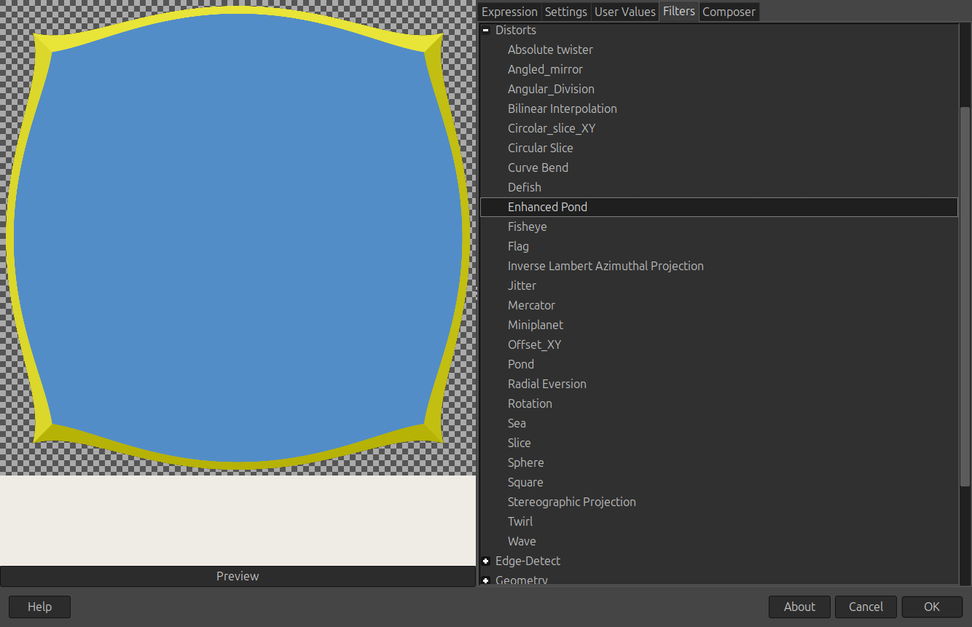
Task: Choose the Angular_Division filter
Action: [x=551, y=89]
